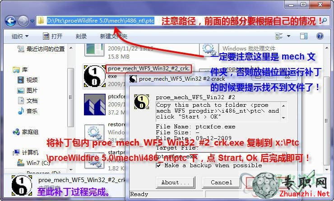Click navigation pane scroll down arrow

coord(71,169)
